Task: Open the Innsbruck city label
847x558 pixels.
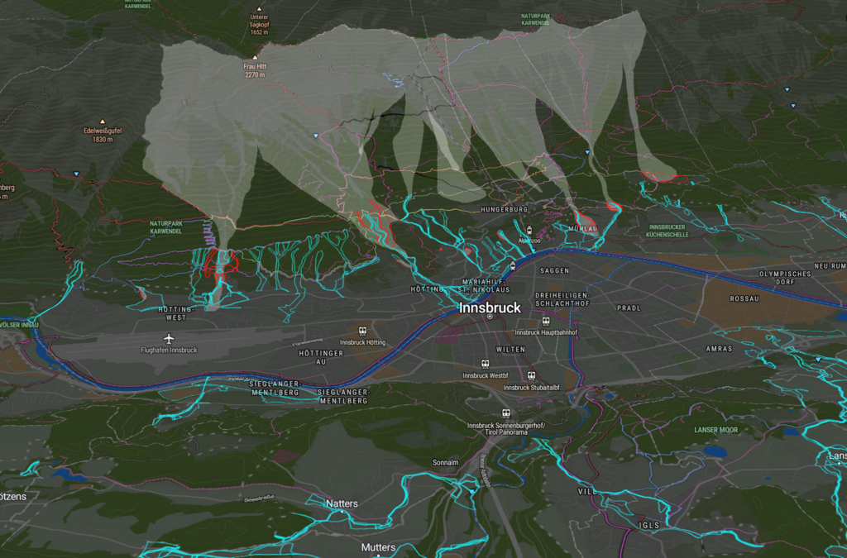Action: [x=490, y=309]
